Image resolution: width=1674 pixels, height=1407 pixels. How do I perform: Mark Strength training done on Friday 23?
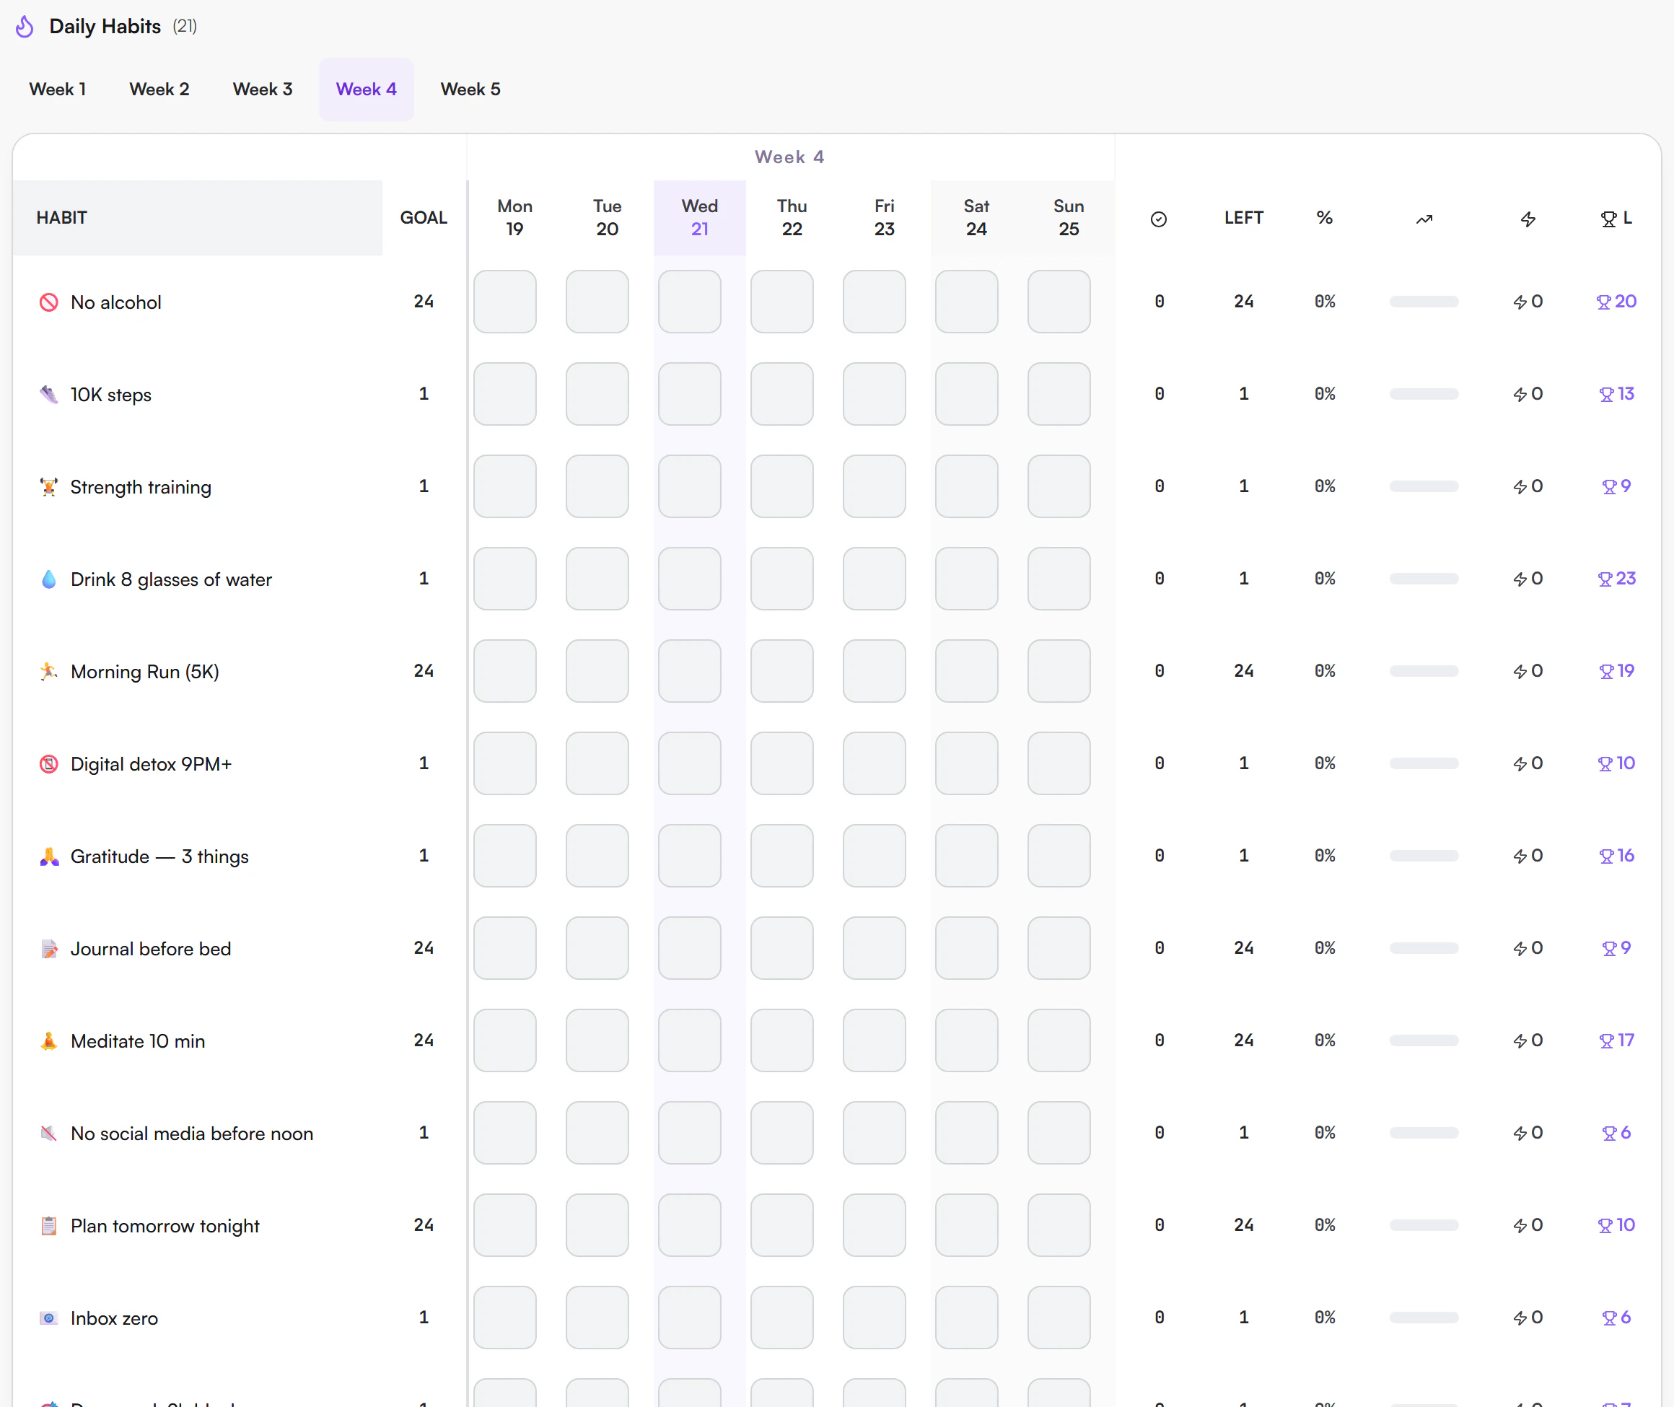click(874, 486)
